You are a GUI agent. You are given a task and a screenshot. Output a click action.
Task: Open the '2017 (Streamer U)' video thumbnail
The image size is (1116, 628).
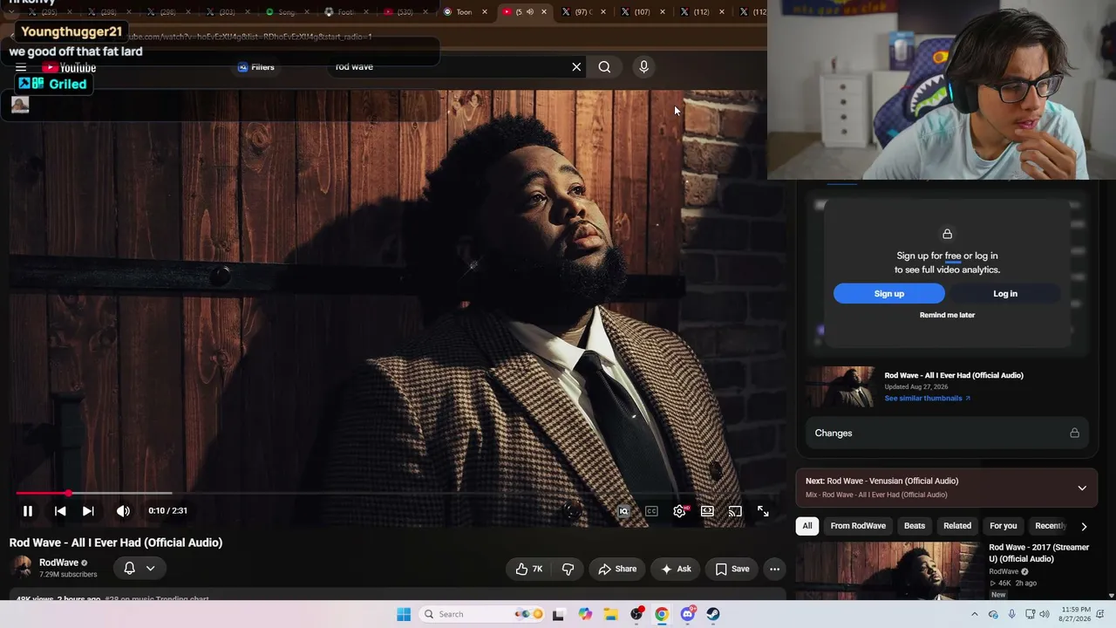click(x=888, y=570)
